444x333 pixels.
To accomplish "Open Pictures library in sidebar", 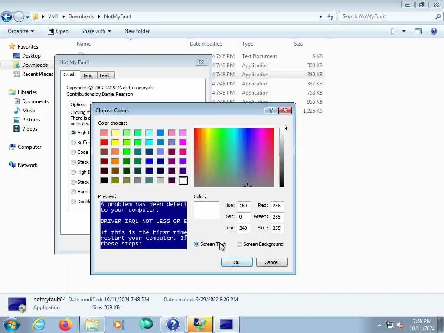I will [x=31, y=120].
